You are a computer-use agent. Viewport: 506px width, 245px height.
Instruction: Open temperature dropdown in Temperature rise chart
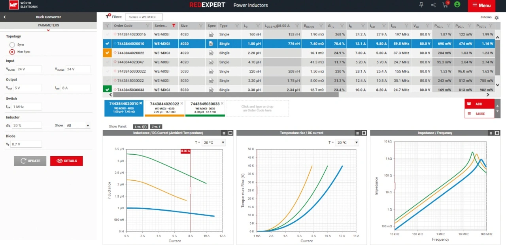(347, 143)
